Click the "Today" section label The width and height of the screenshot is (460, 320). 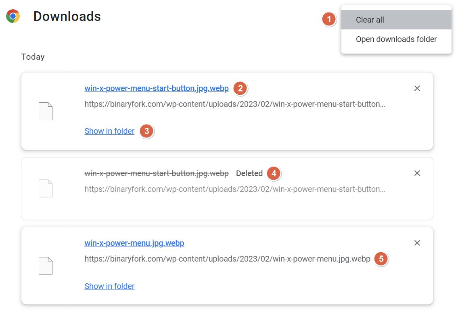33,56
